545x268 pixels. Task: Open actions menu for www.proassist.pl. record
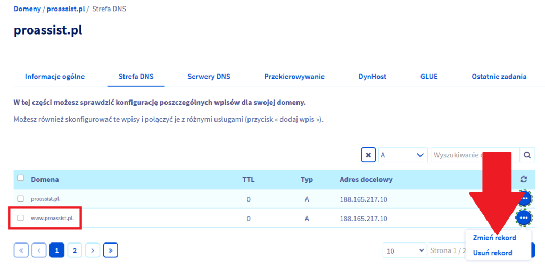(524, 217)
